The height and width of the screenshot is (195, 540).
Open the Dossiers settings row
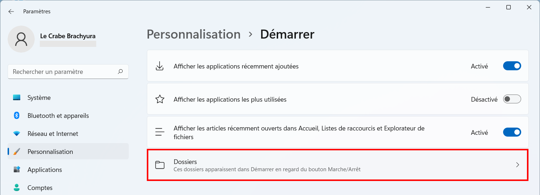pyautogui.click(x=338, y=165)
